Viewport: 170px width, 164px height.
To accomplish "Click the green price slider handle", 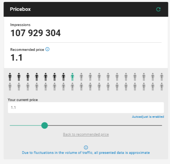I will [45, 126].
